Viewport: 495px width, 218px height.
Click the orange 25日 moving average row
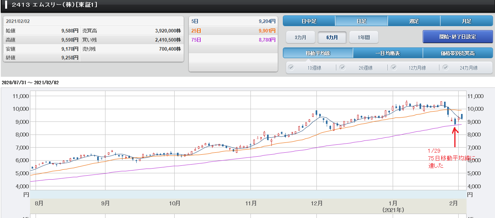232,30
